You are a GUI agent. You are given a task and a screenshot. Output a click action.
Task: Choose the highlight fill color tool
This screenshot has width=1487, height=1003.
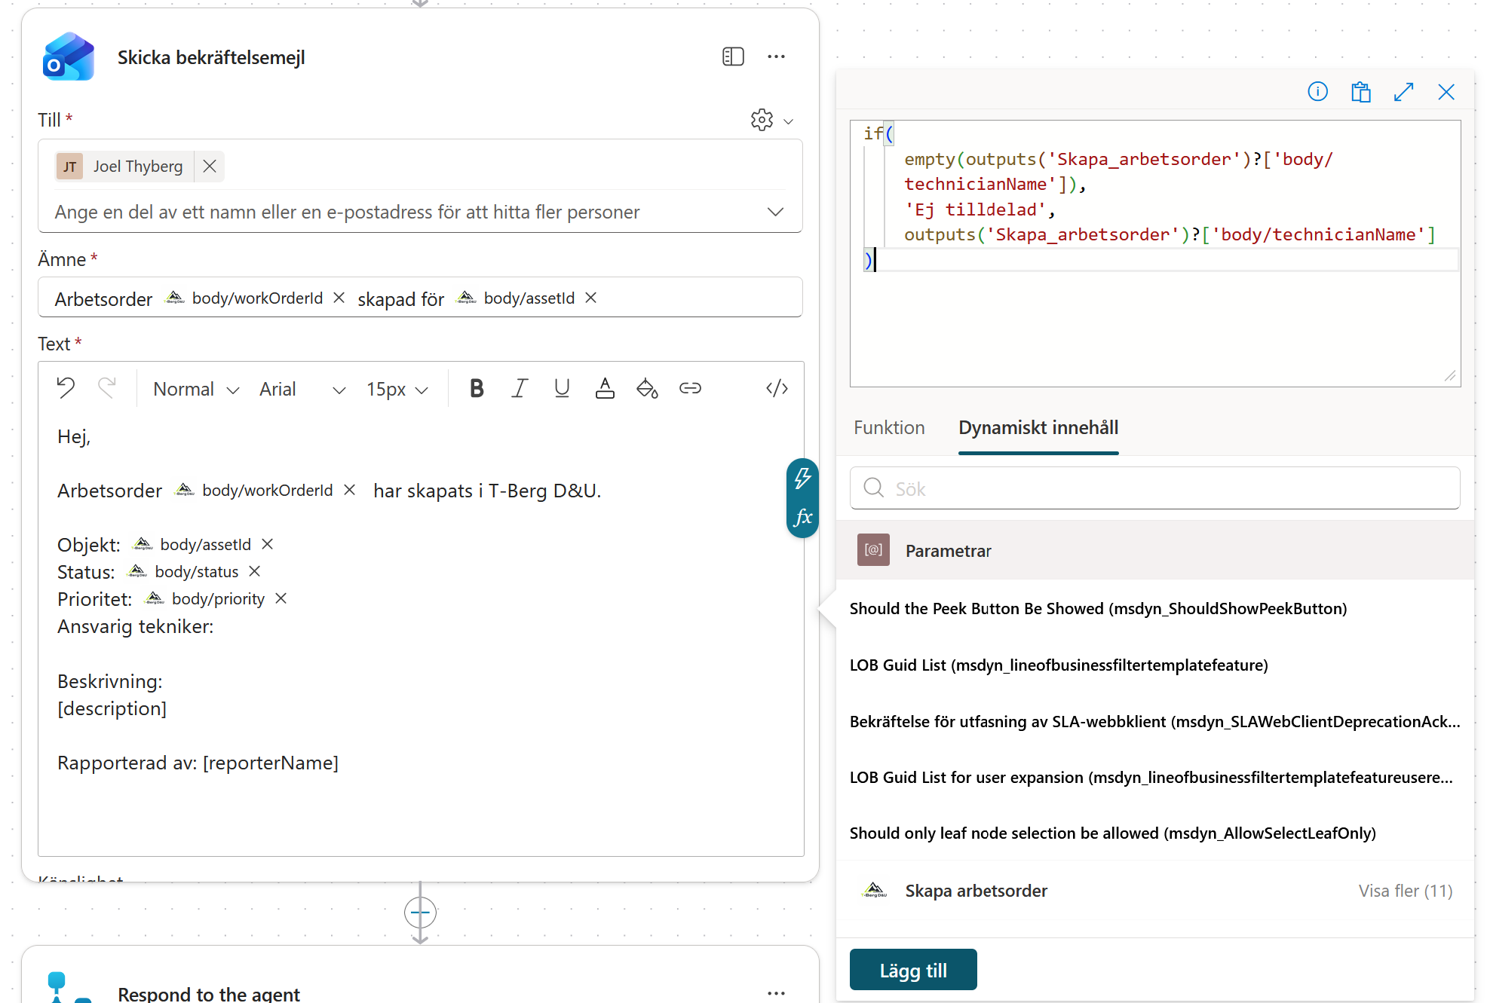click(647, 388)
